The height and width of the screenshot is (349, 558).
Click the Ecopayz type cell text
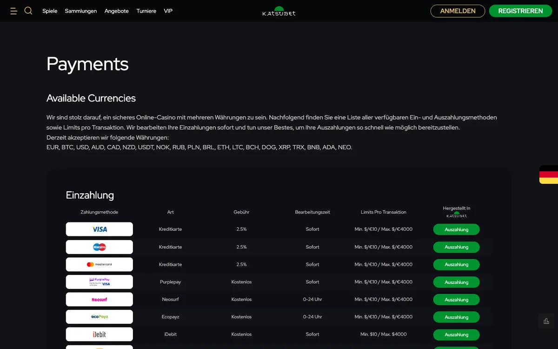tap(171, 317)
